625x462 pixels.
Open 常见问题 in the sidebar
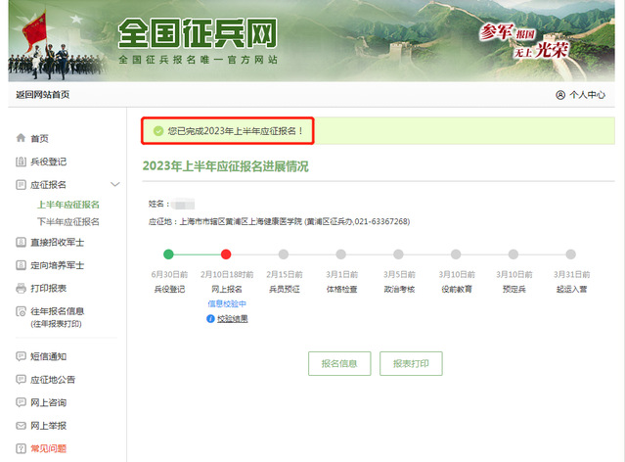tap(49, 448)
